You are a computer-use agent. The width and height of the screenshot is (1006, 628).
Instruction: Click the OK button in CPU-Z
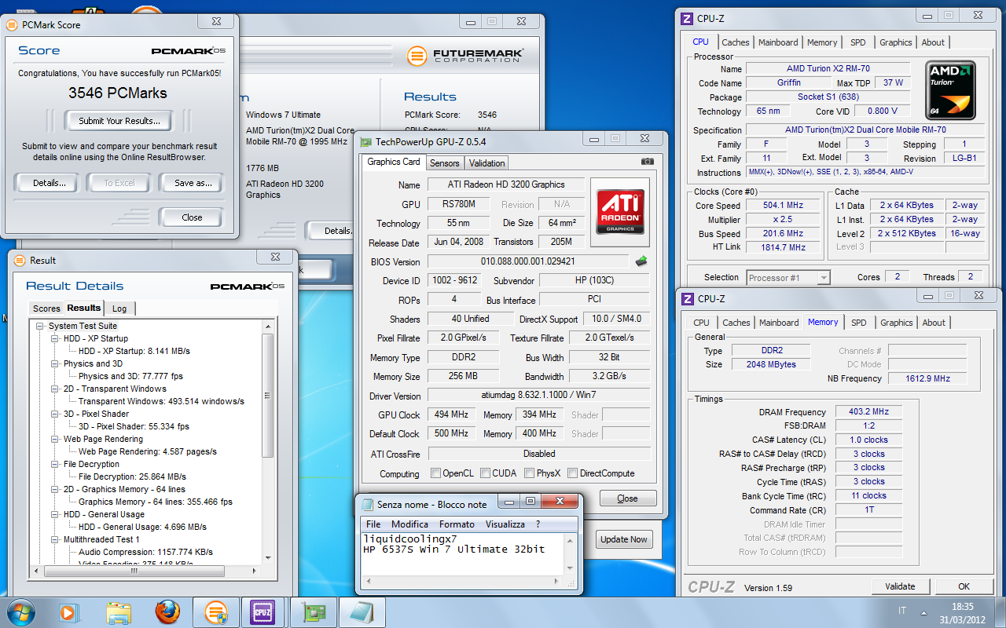coord(964,586)
